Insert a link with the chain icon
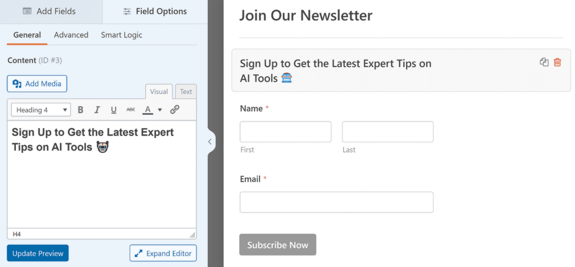The image size is (575, 267). coord(175,110)
